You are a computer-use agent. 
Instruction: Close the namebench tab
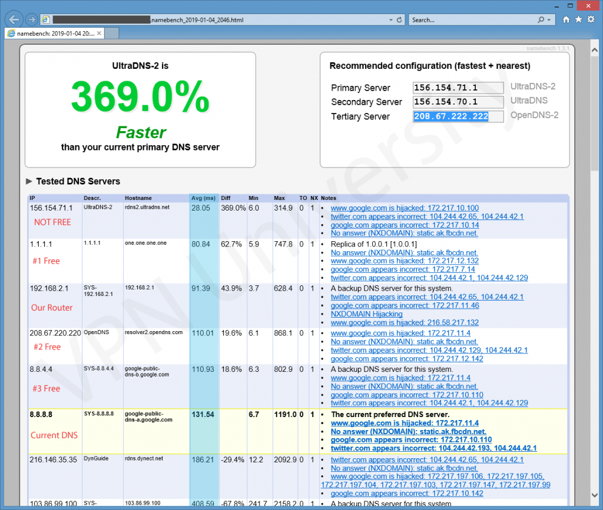point(99,34)
